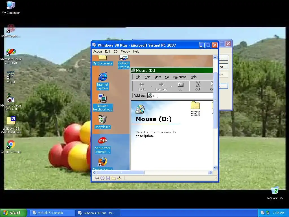289x217 pixels.
Task: Select the Mozilla Firefox guest shortcut
Action: (x=102, y=164)
